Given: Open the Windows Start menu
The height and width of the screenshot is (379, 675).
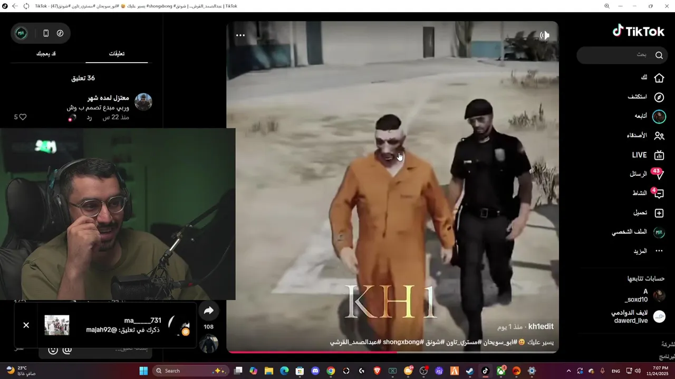Looking at the screenshot, I should pyautogui.click(x=143, y=371).
